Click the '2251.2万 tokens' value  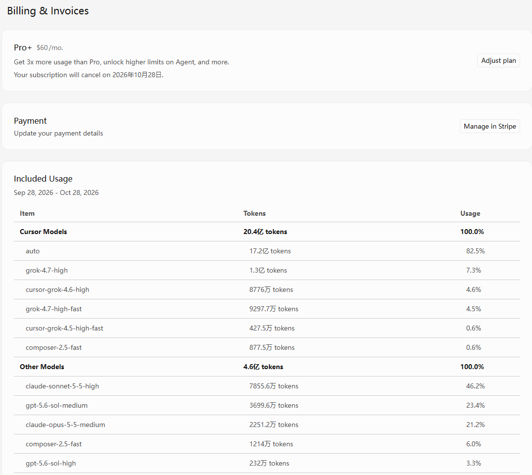pyautogui.click(x=274, y=425)
